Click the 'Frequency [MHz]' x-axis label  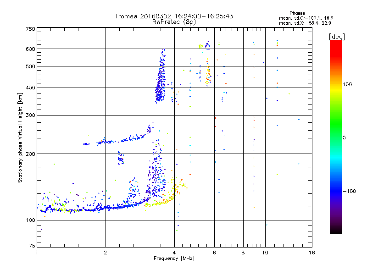coord(174,258)
